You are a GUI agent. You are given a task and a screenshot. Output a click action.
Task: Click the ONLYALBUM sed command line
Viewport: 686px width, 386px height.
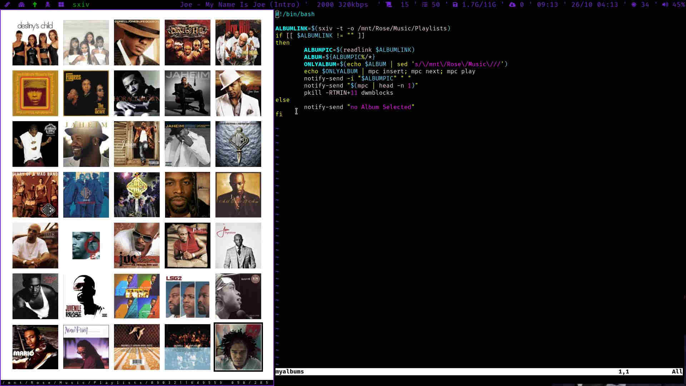(x=406, y=64)
